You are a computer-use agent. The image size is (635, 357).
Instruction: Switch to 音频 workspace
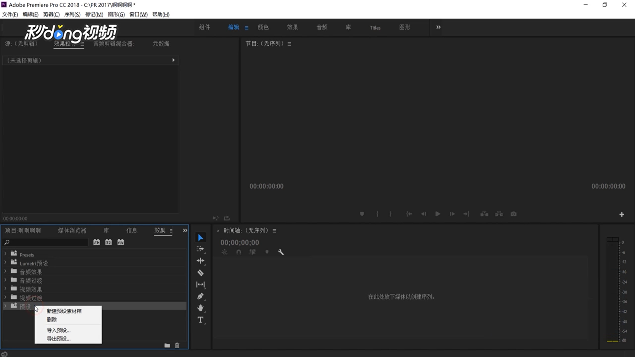point(322,27)
